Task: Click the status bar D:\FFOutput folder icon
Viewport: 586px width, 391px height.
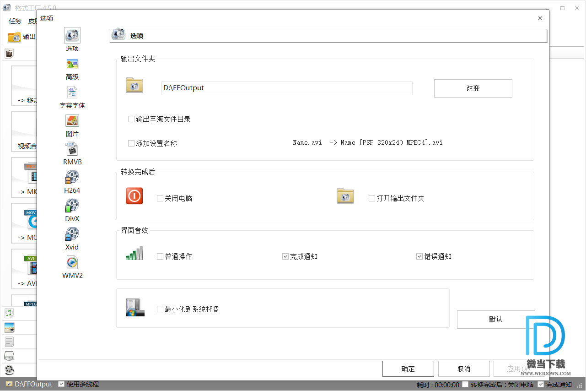Action: (9, 384)
